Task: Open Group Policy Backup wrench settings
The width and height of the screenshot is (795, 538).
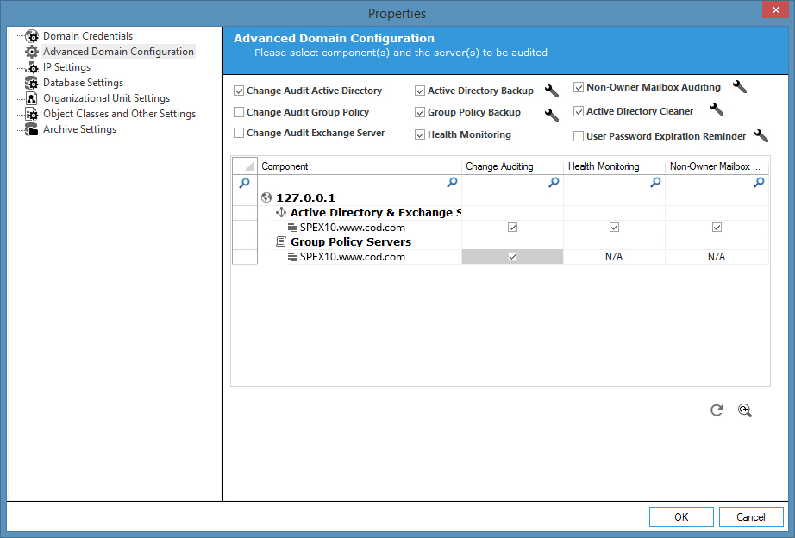Action: [552, 115]
